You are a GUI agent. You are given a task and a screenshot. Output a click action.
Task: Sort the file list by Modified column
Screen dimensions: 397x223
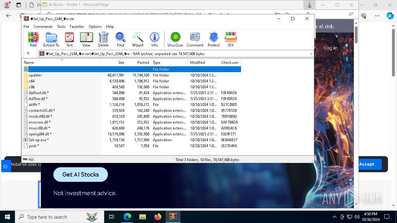[x=204, y=63]
